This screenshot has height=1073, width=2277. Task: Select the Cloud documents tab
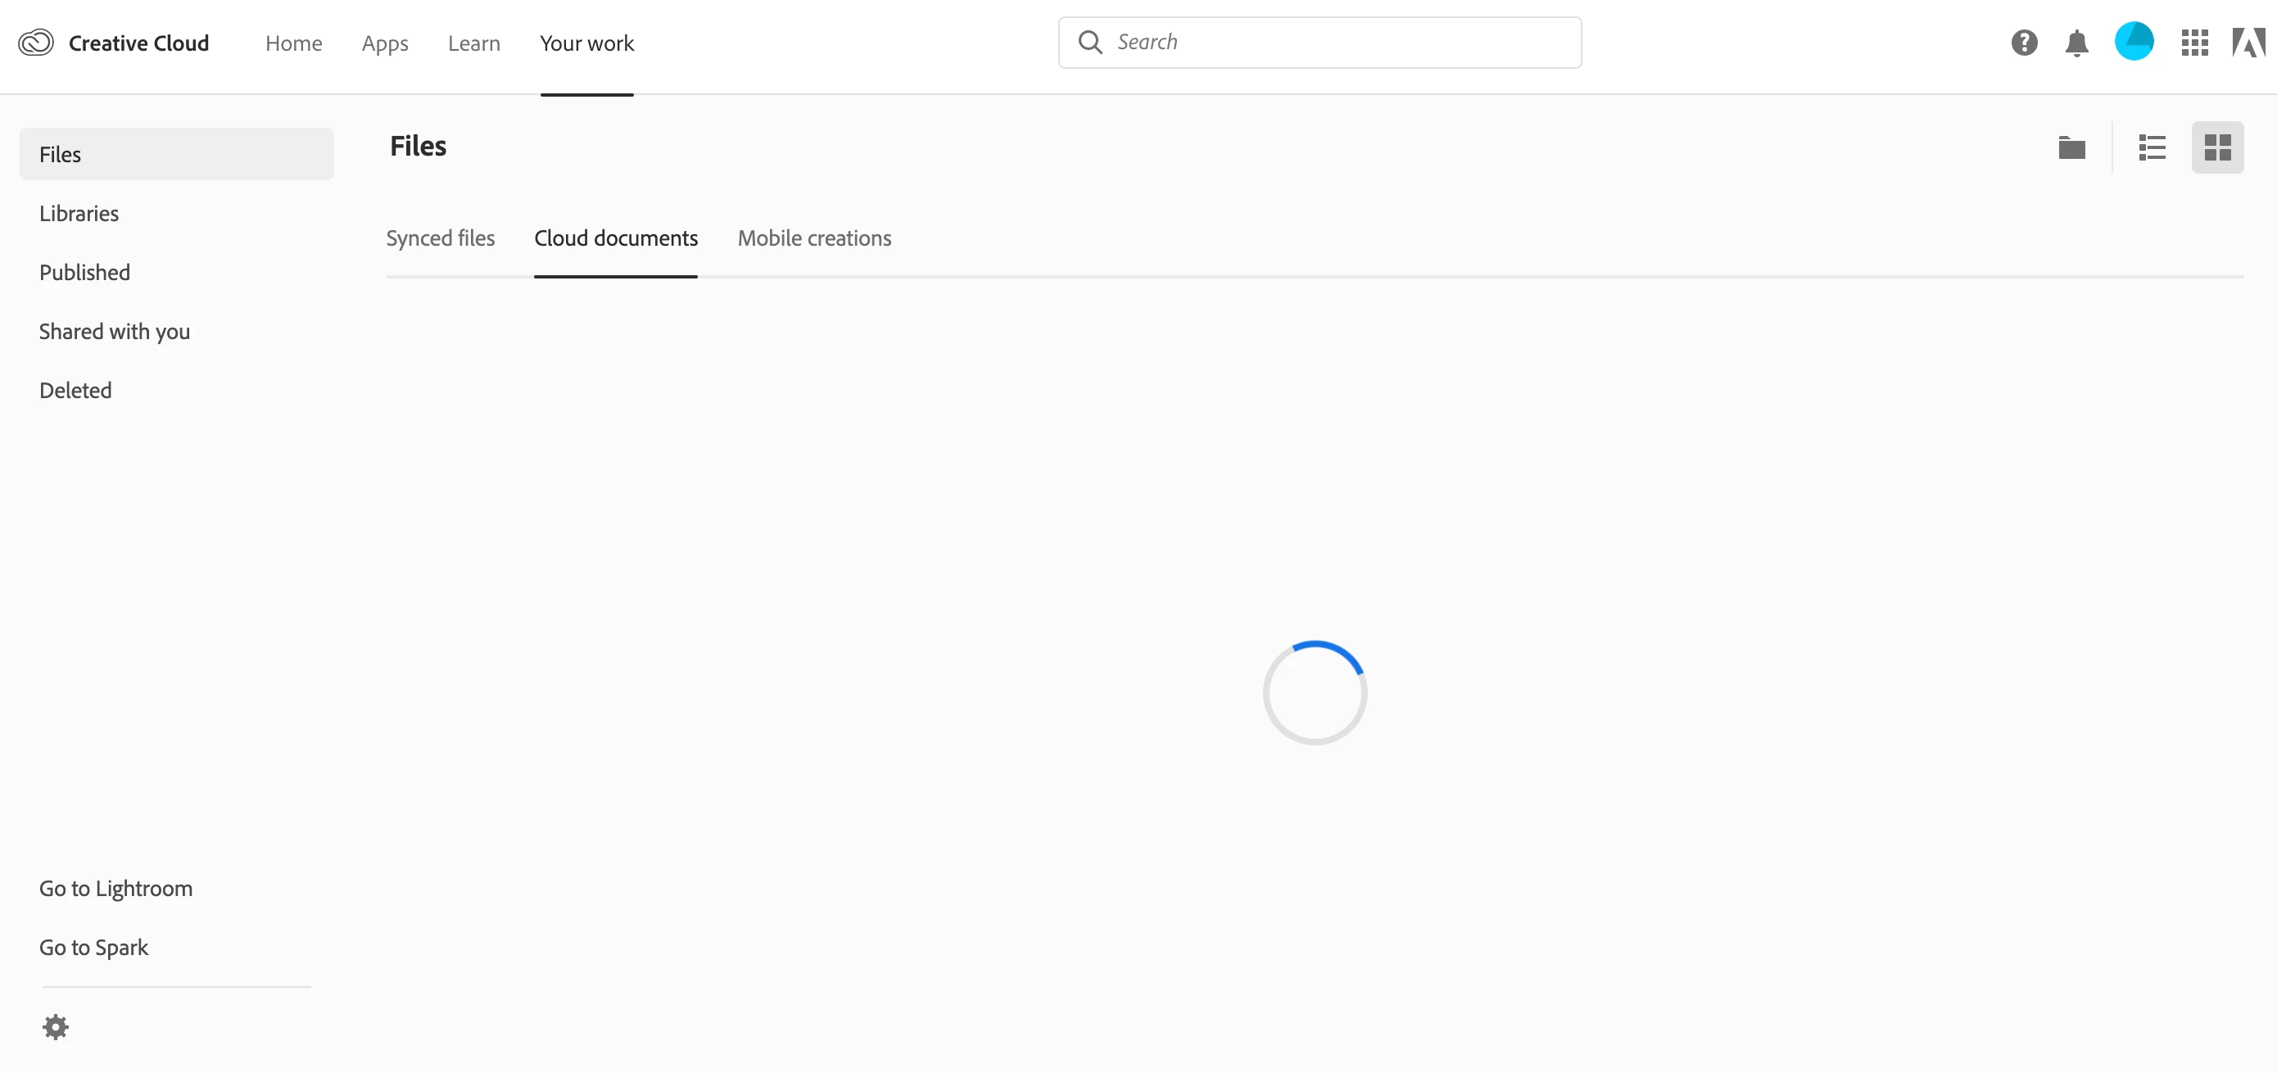pyautogui.click(x=615, y=238)
